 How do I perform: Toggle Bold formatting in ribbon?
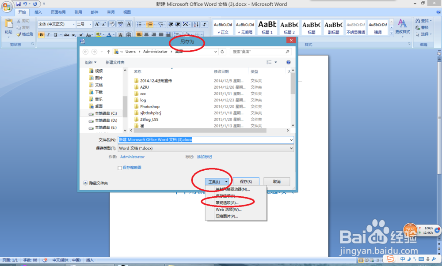click(x=41, y=35)
